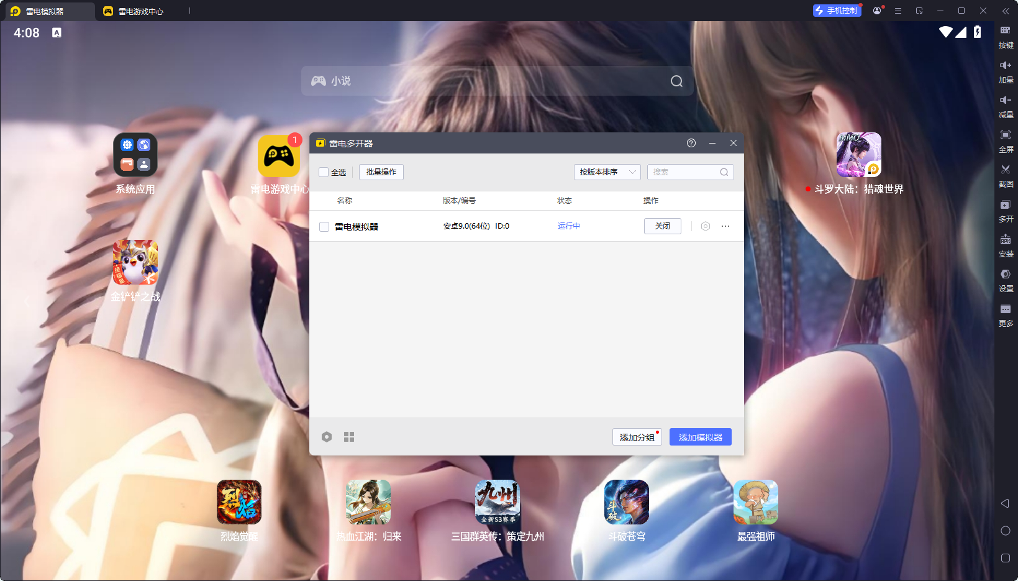Select the 雷电模拟器 tab
The height and width of the screenshot is (581, 1018).
click(x=45, y=11)
